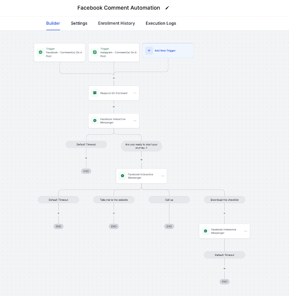Viewport: 289px width, 296px height.
Task: Add step under 'Download the checklist' branch
Action: 224,213
